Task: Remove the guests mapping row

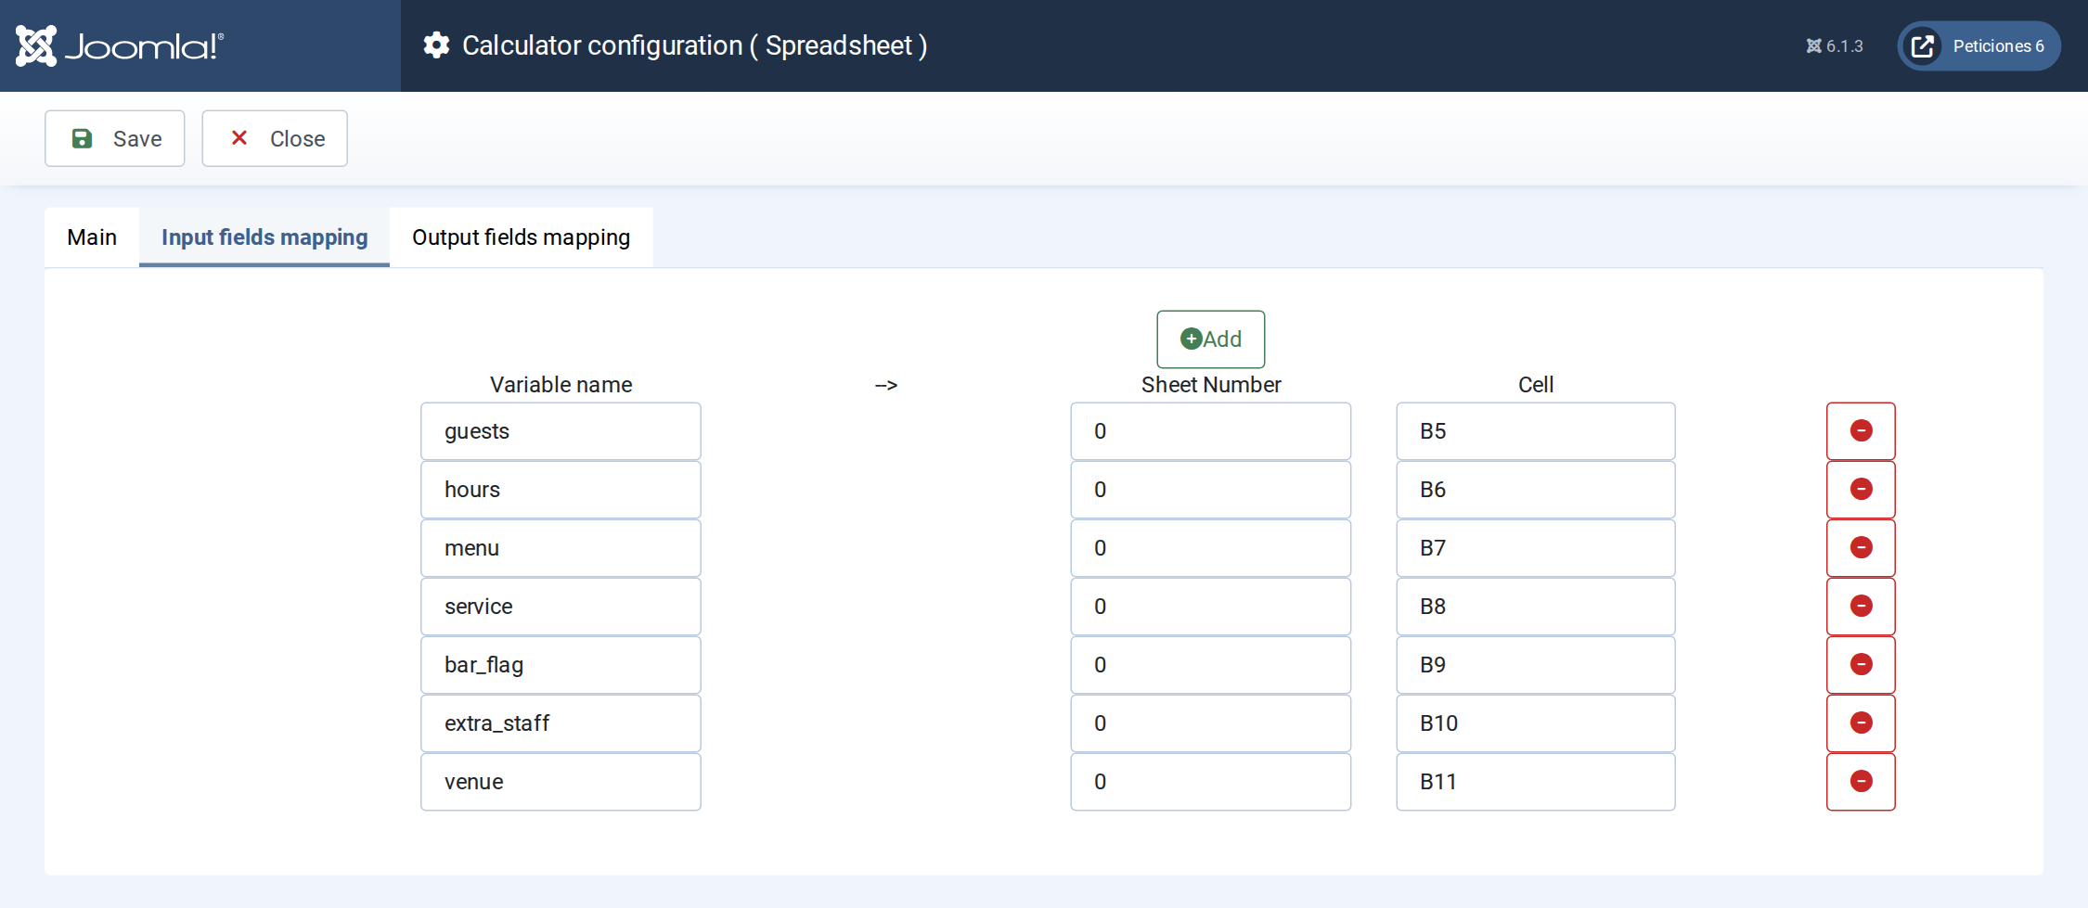Action: coord(1861,431)
